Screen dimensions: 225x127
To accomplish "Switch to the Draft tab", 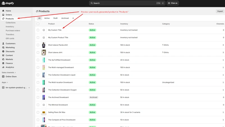I will pos(55,18).
